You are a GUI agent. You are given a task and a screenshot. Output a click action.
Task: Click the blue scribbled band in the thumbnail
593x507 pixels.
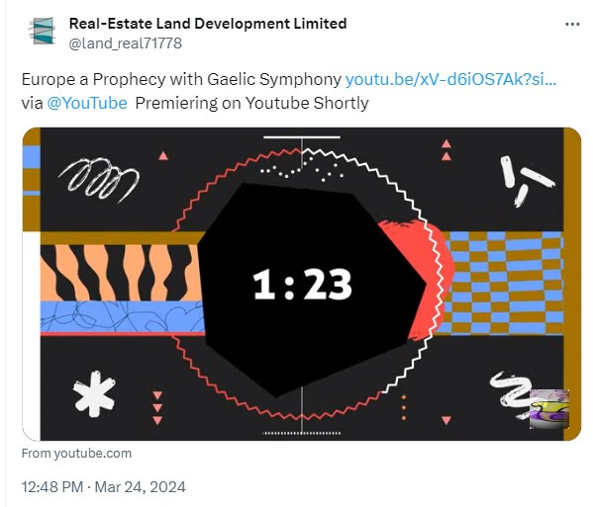point(122,316)
